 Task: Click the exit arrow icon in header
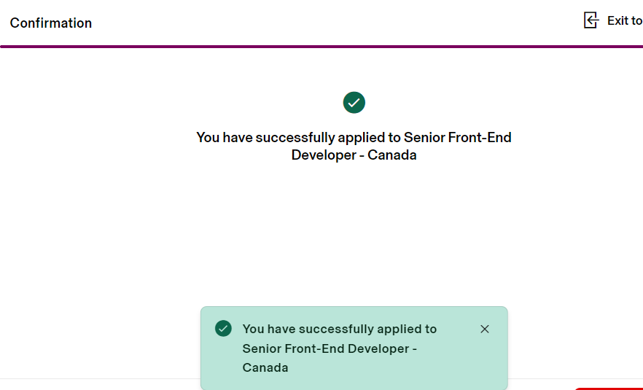point(591,20)
